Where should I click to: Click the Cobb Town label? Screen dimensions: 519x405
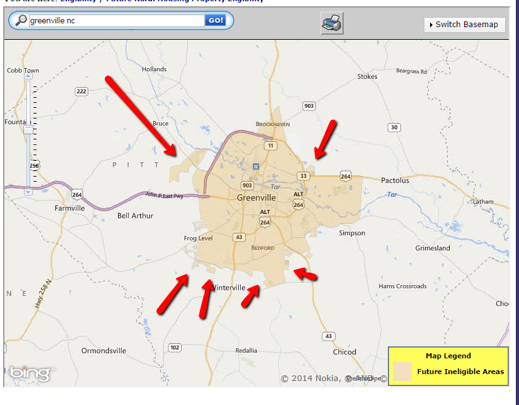(x=23, y=70)
